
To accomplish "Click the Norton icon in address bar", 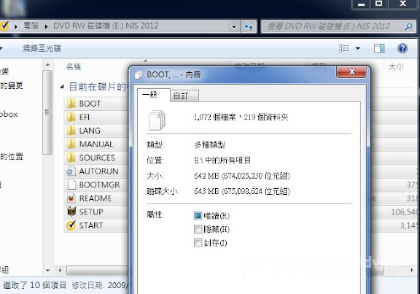I will (x=4, y=26).
